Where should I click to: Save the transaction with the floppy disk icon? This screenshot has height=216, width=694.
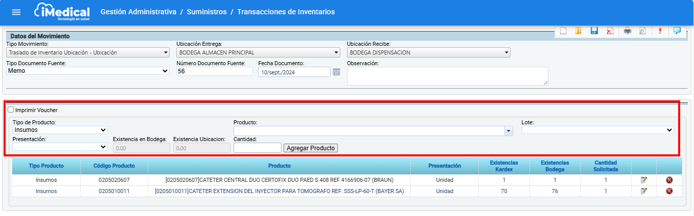coord(594,31)
